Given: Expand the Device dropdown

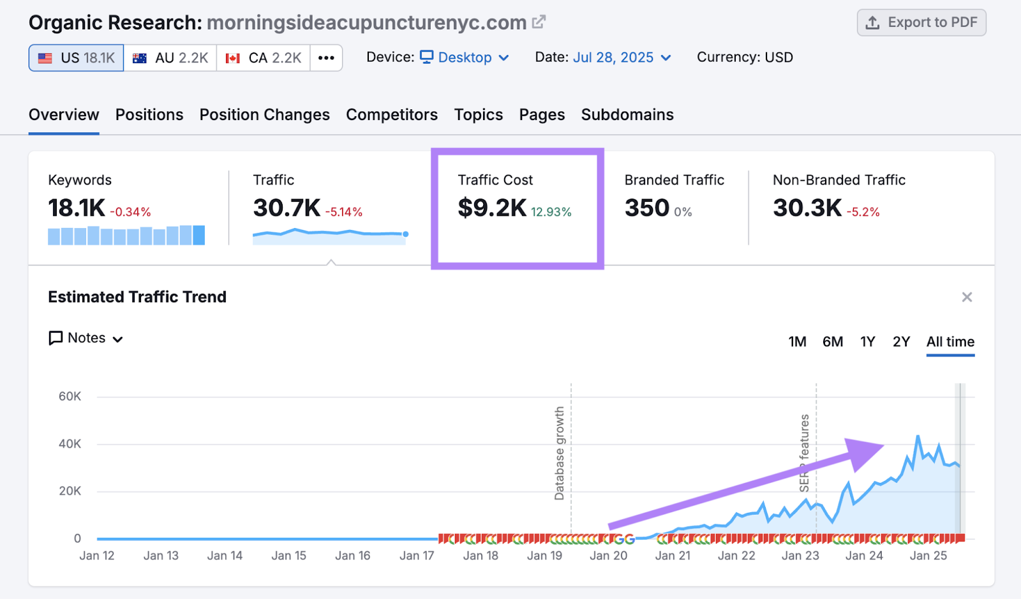Looking at the screenshot, I should click(505, 57).
